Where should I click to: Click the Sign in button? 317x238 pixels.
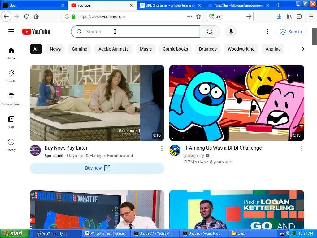[x=291, y=32]
